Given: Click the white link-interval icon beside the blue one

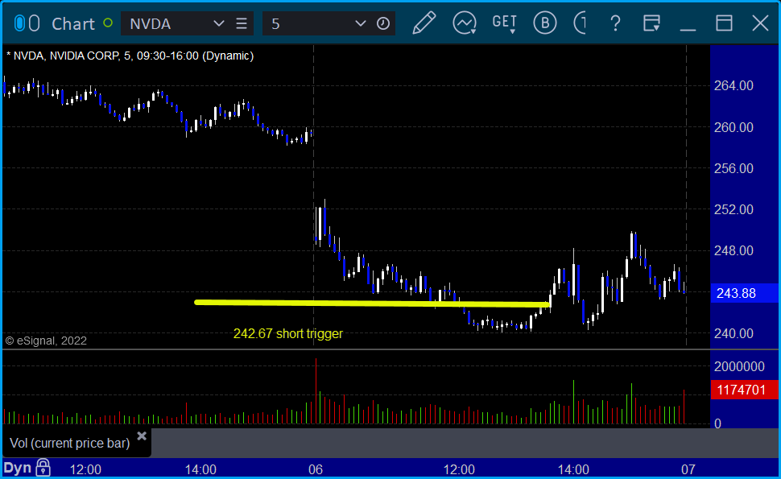Looking at the screenshot, I should (x=34, y=23).
